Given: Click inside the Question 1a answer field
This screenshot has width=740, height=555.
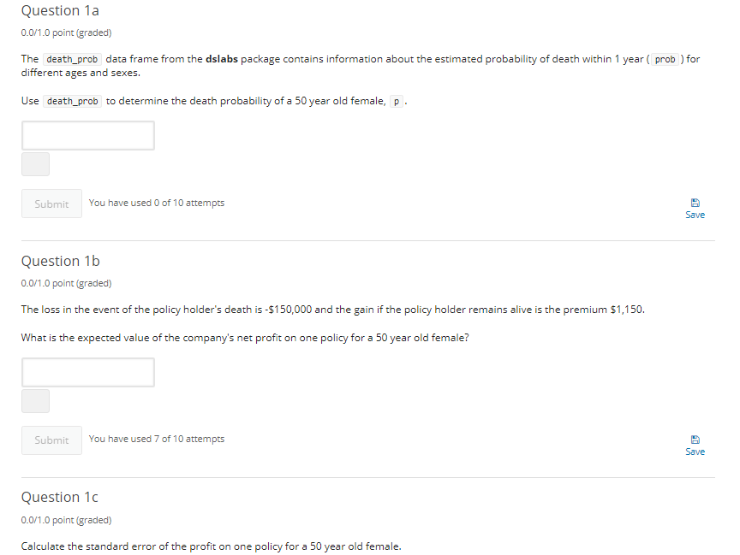Looking at the screenshot, I should point(87,135).
